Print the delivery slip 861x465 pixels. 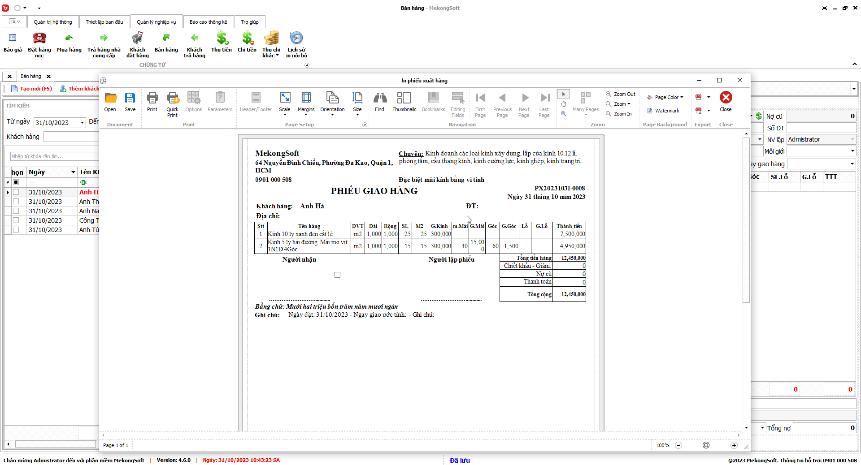(x=152, y=102)
